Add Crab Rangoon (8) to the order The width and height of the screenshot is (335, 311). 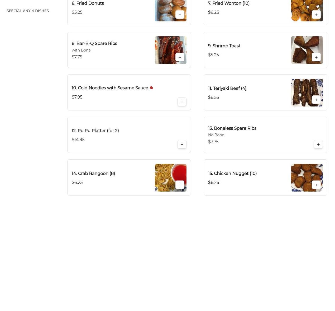tap(180, 185)
